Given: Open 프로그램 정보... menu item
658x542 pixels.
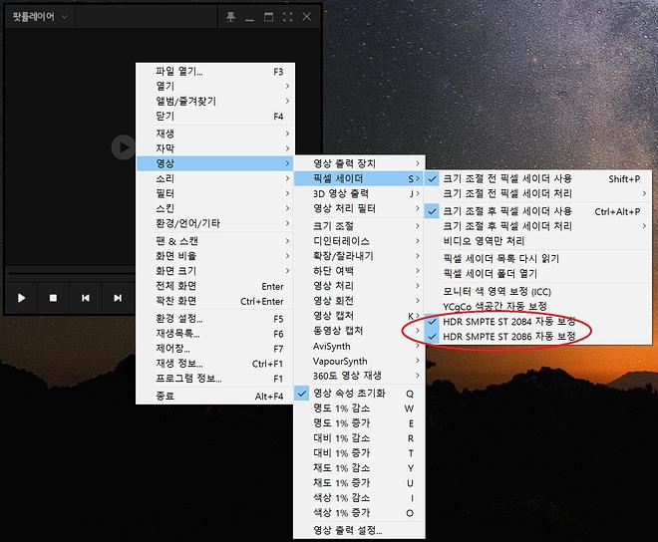Looking at the screenshot, I should (215, 379).
